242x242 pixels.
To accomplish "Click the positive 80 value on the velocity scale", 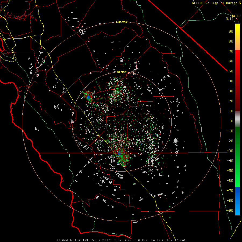I will [231, 41].
